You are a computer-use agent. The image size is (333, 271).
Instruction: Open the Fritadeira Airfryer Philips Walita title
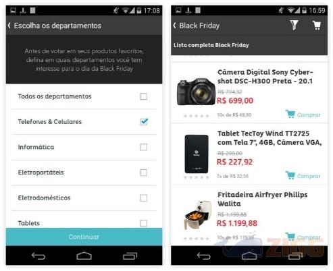(x=263, y=199)
